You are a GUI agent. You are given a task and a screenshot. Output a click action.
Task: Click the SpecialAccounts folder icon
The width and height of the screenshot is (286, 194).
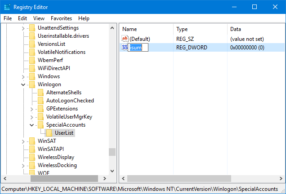point(41,125)
